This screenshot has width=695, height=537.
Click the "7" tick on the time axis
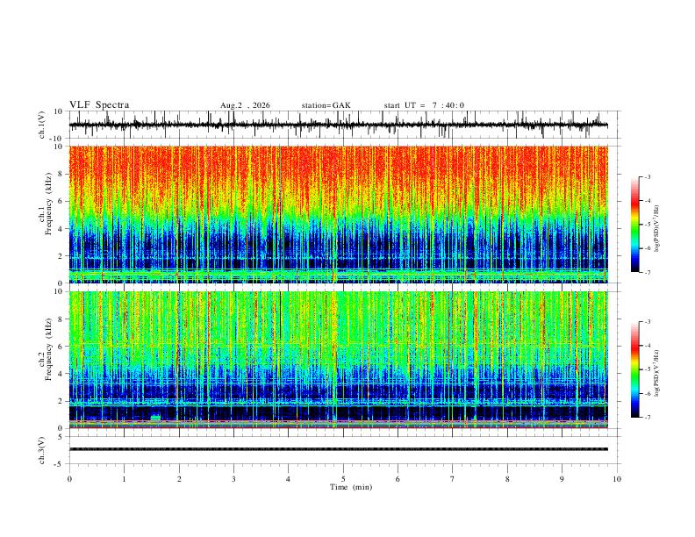[453, 479]
